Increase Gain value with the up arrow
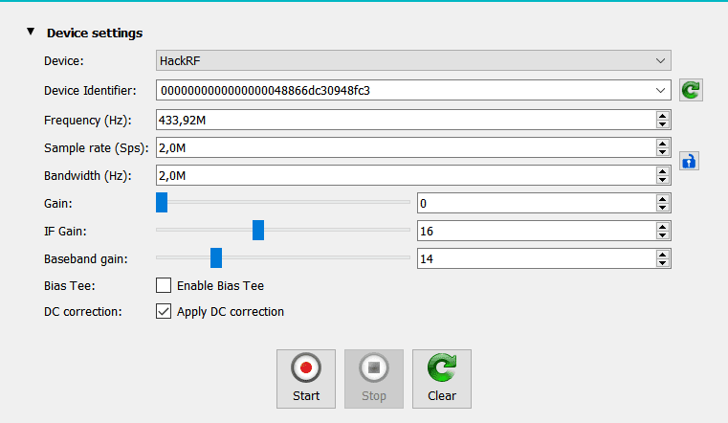 (x=663, y=199)
